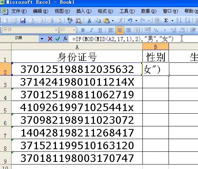Open the 工具(T) menu

[127, 11]
